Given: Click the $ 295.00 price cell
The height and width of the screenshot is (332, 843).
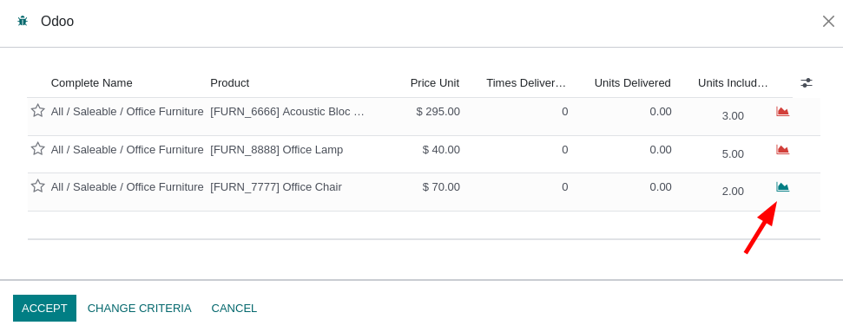Looking at the screenshot, I should (x=438, y=112).
